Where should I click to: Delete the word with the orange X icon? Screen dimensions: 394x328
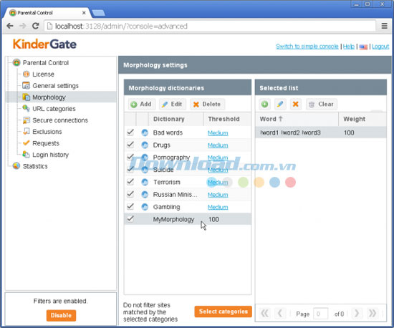pos(295,104)
